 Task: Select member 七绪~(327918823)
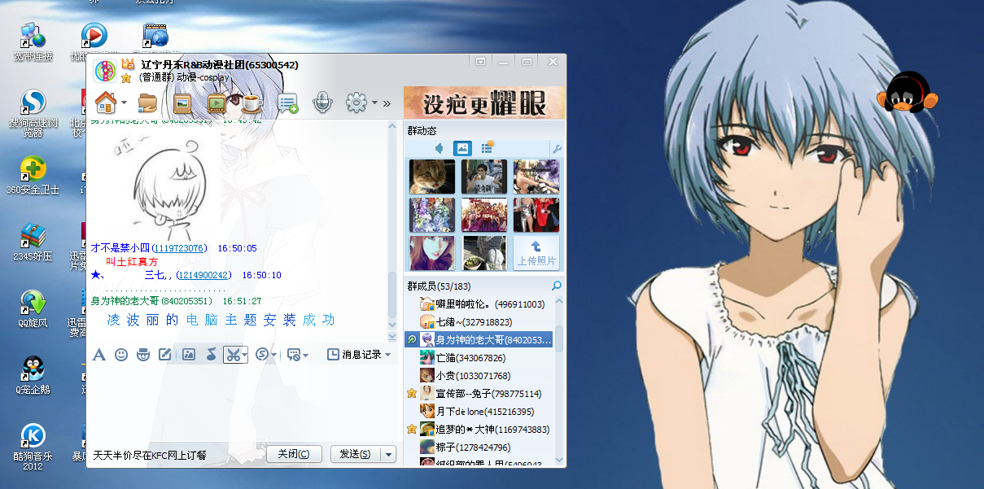click(x=479, y=321)
